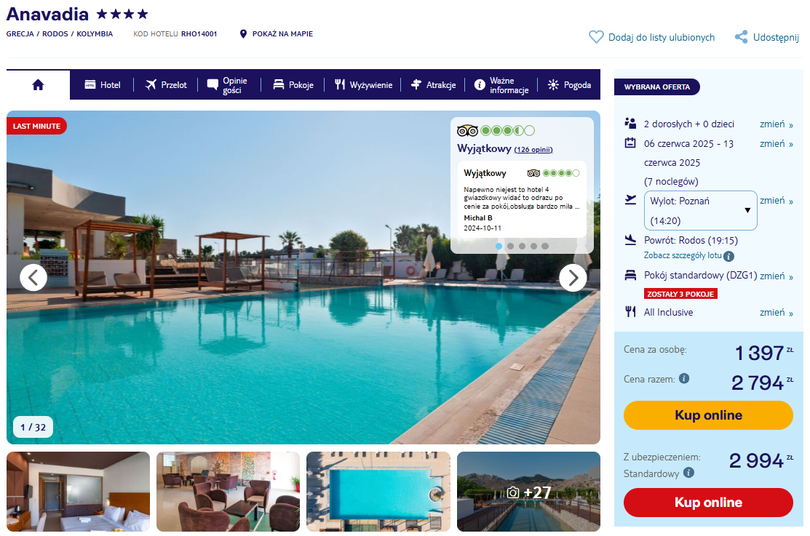Switch to the Wyżywienie tab

coord(364,84)
